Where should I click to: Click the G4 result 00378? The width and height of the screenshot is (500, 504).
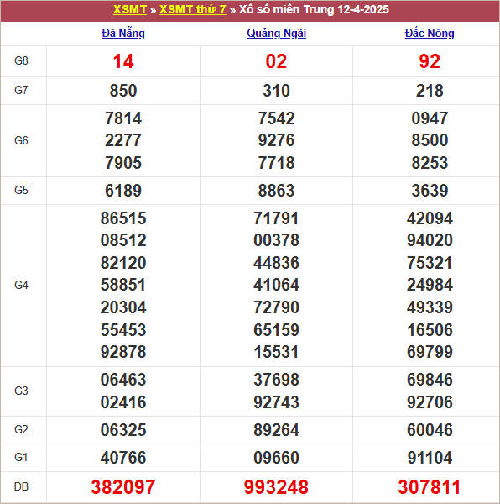click(276, 240)
